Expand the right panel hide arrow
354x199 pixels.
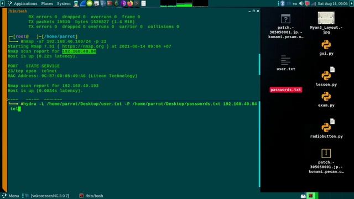click(352, 3)
